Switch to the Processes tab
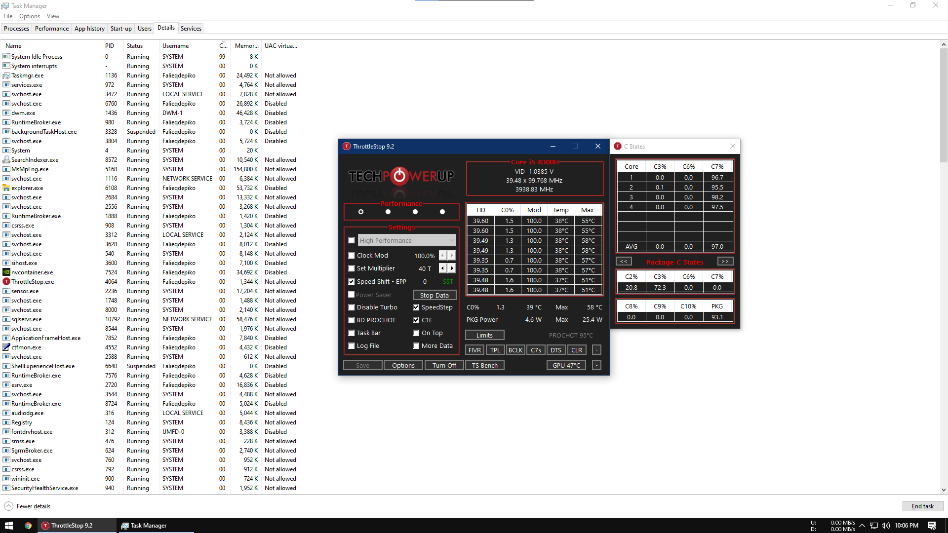Screen dimensions: 948x533 pyautogui.click(x=17, y=29)
